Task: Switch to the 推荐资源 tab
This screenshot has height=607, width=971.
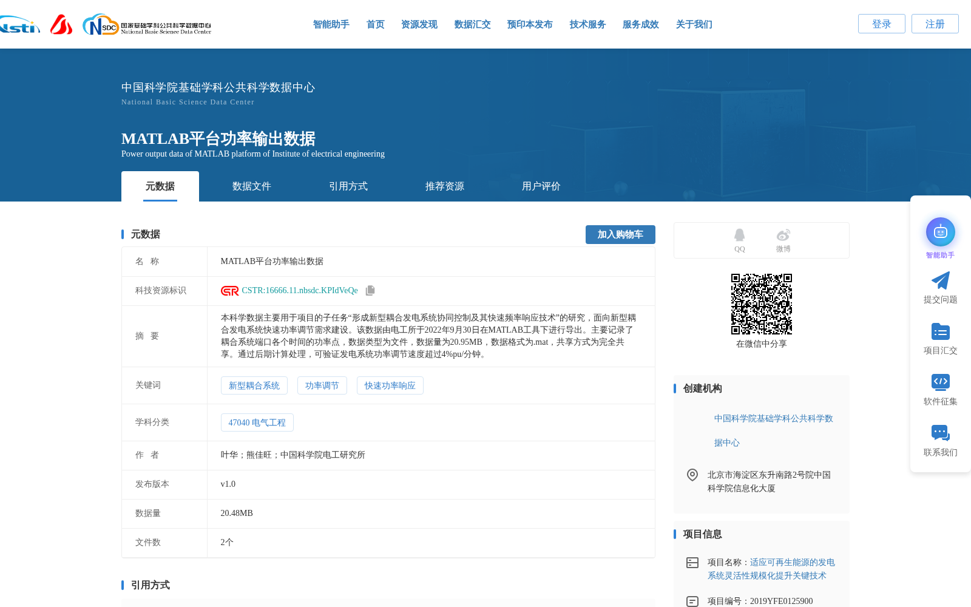Action: 445,186
